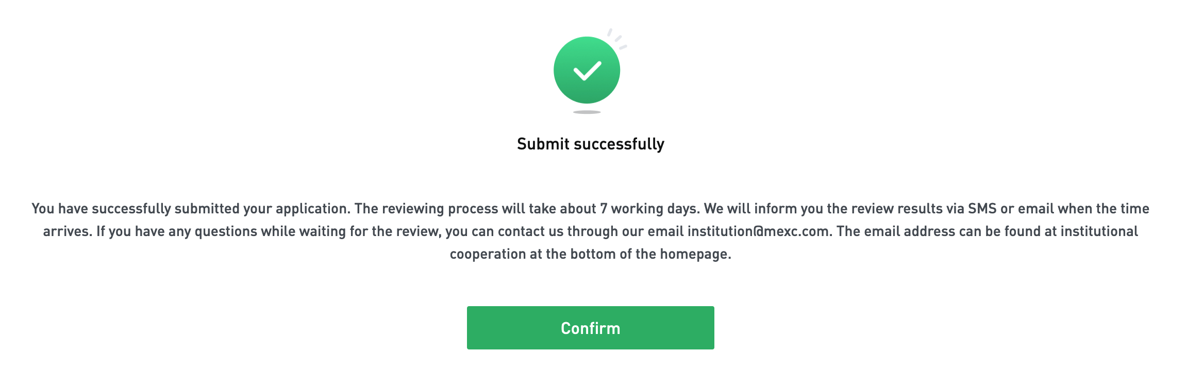The width and height of the screenshot is (1203, 368).
Task: Click the institution@mexc.com email address
Action: pyautogui.click(x=758, y=231)
